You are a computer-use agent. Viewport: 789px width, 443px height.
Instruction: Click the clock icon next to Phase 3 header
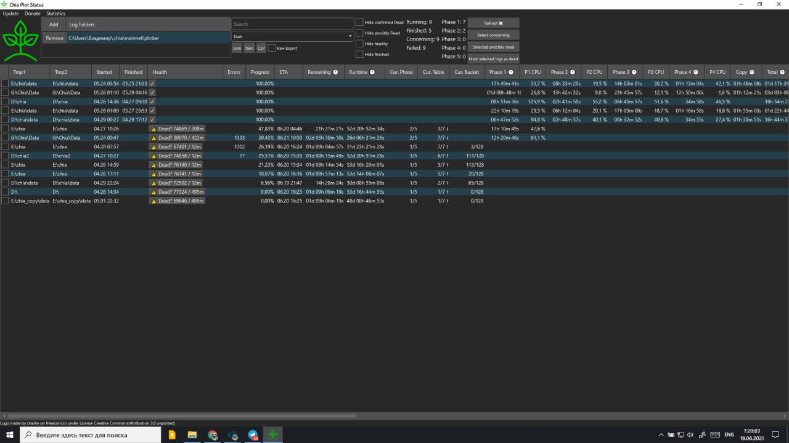tap(634, 72)
